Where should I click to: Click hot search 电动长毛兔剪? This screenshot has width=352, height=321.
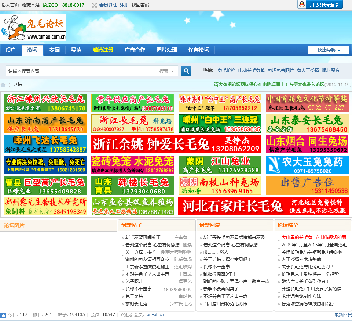(x=251, y=71)
